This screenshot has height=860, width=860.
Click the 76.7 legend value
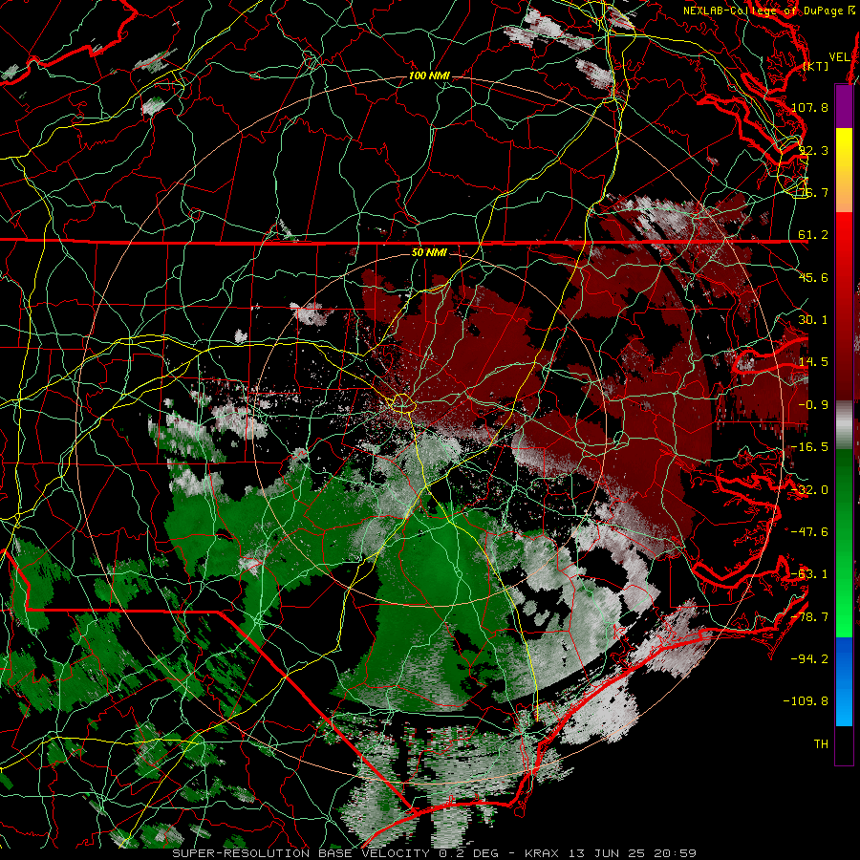[x=813, y=192]
